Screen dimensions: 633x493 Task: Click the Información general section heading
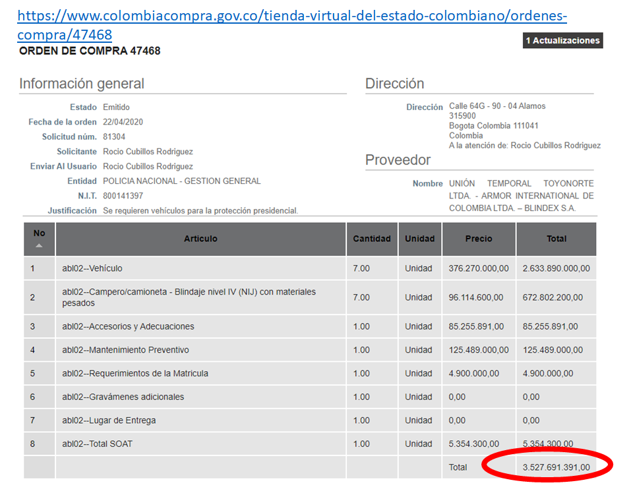(x=82, y=84)
